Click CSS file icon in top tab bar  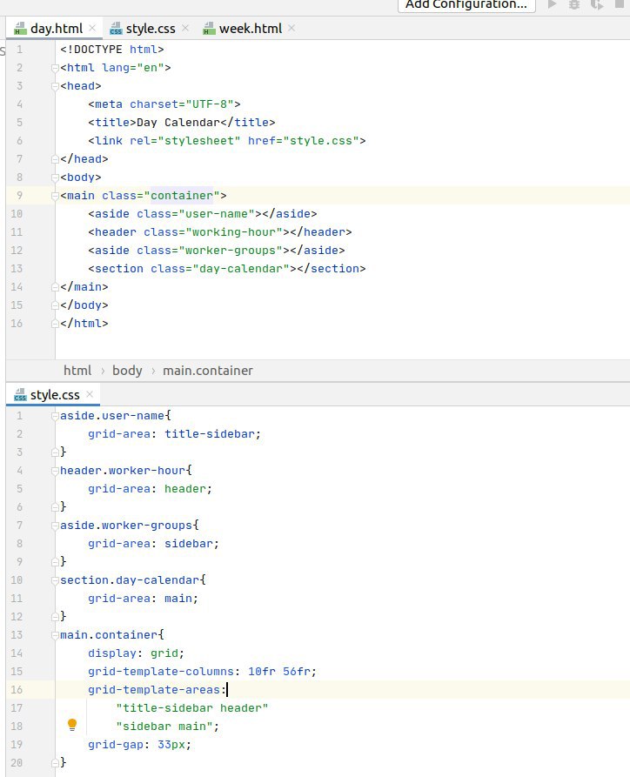coord(116,29)
